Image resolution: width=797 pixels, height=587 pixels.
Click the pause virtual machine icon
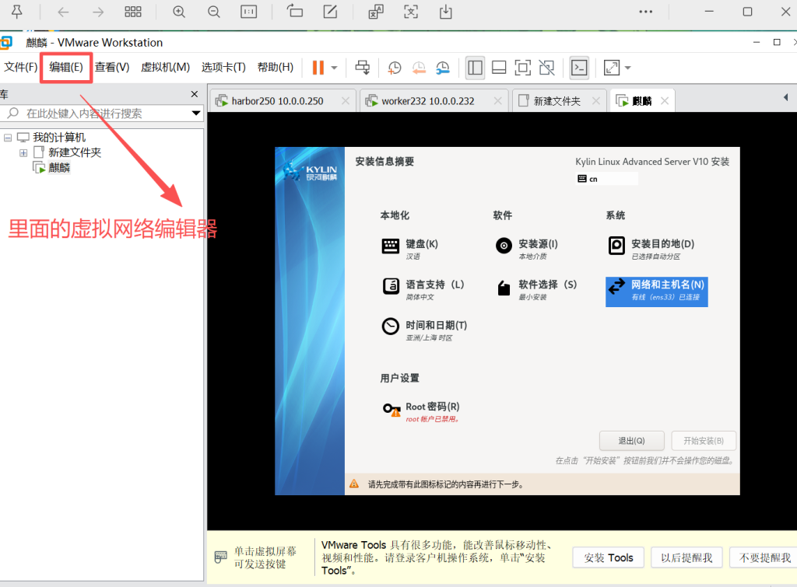pos(318,68)
